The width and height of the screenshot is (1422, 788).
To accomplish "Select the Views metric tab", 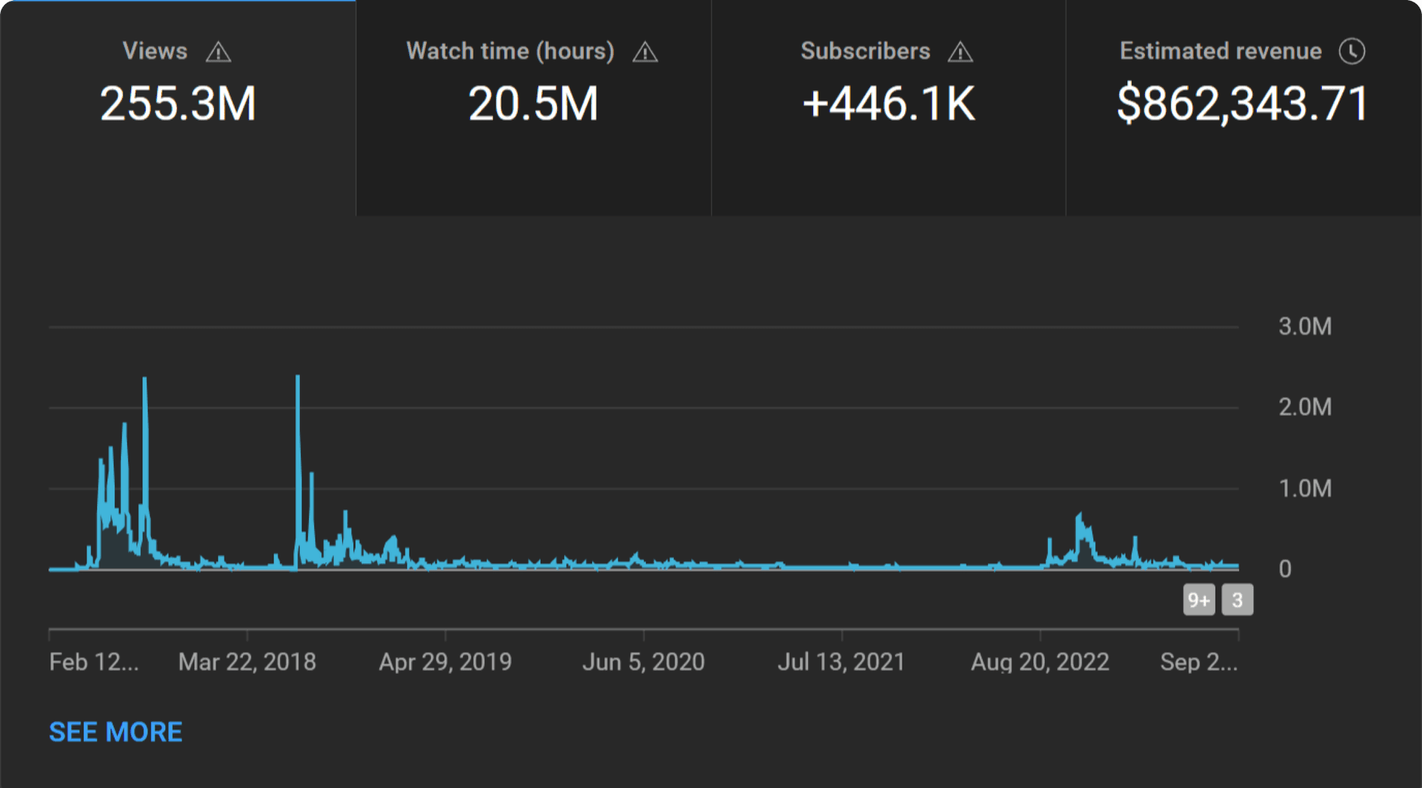I will coord(178,108).
